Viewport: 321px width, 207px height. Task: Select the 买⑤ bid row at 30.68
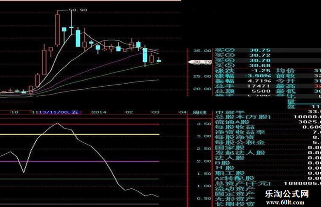pyautogui.click(x=268, y=66)
